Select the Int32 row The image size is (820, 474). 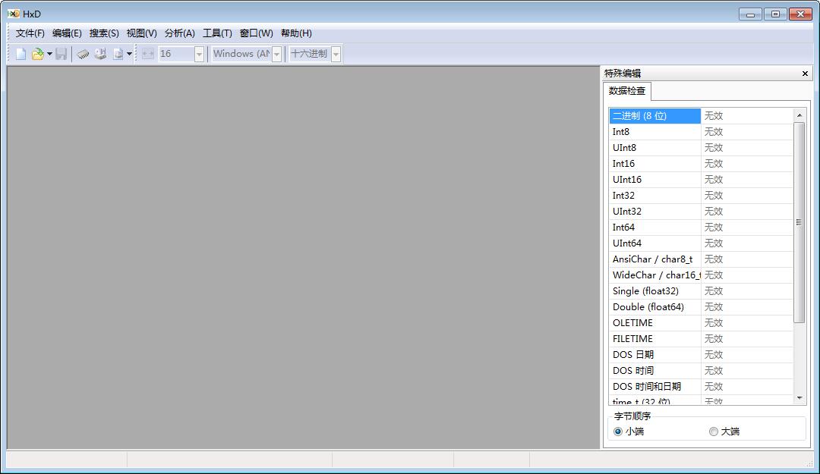point(701,196)
